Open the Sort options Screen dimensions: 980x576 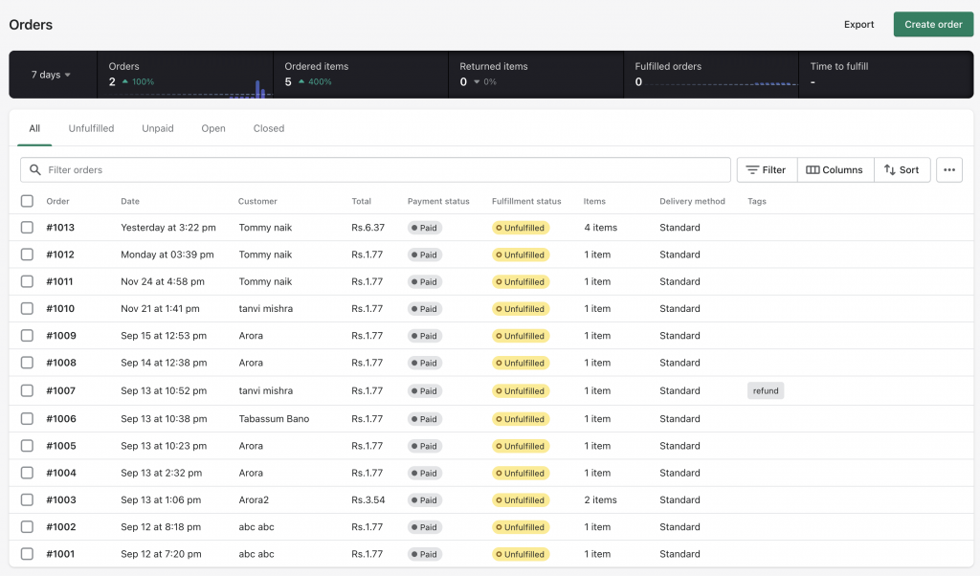902,170
